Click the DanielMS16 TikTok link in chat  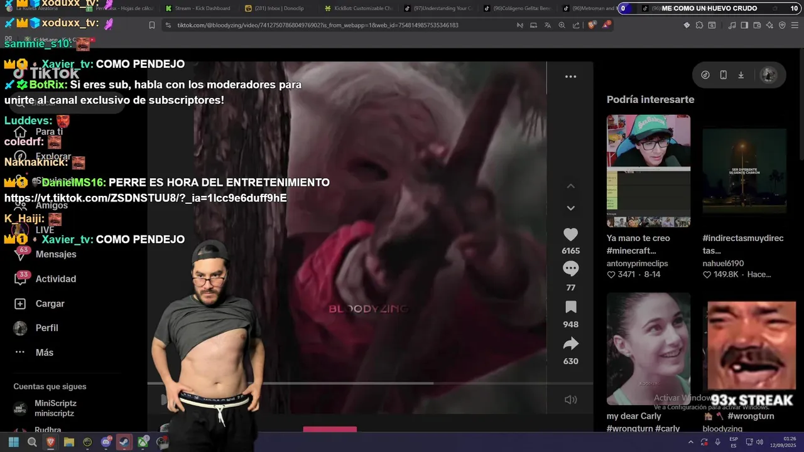coord(146,198)
